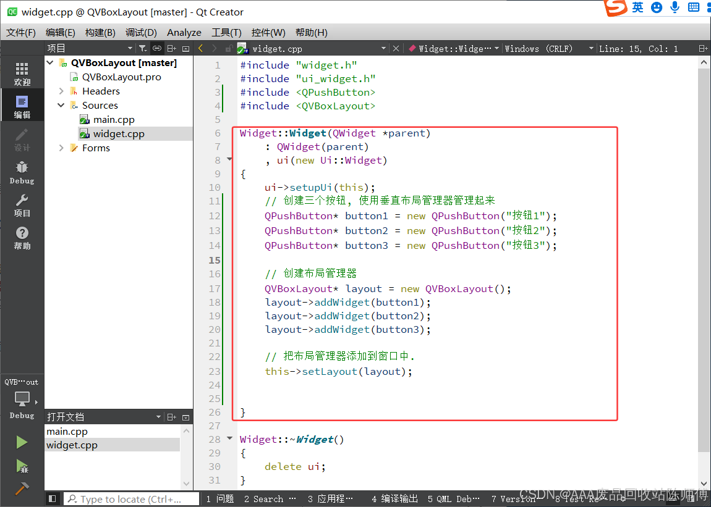Split the project panel view

(x=171, y=48)
